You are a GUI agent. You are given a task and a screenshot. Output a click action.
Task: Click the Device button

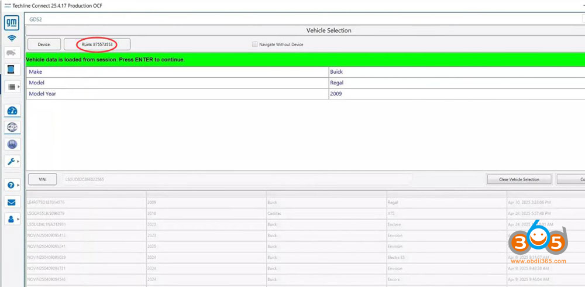pos(44,44)
